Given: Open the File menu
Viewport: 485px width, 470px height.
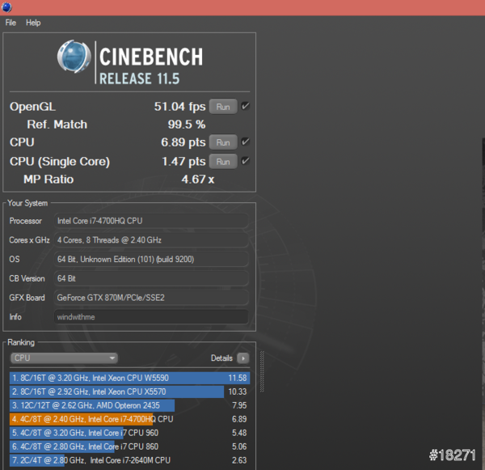Looking at the screenshot, I should tap(11, 23).
